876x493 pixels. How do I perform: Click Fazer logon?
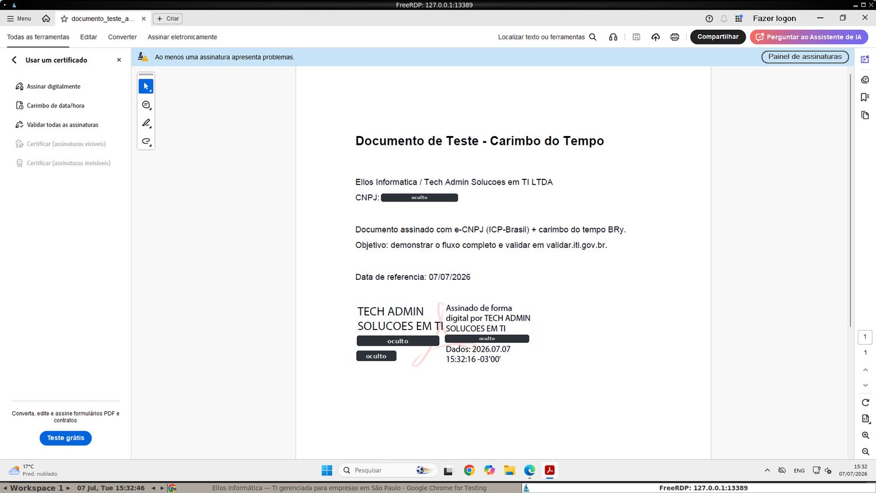click(x=774, y=19)
